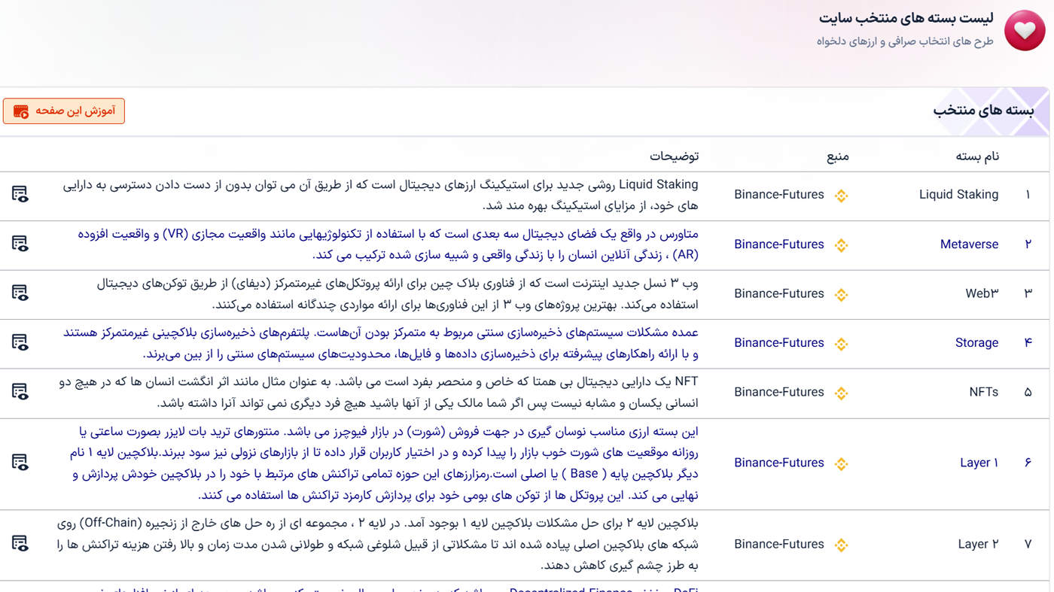This screenshot has height=592, width=1054.
Task: Click the Layer 2 description text
Action: tap(378, 544)
